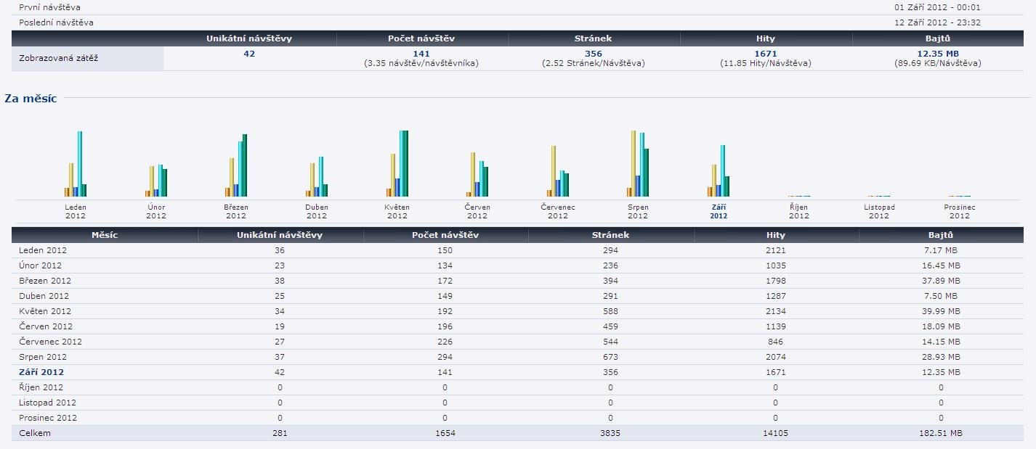Click the dark green bytes bar for Březen 2012

click(245, 165)
